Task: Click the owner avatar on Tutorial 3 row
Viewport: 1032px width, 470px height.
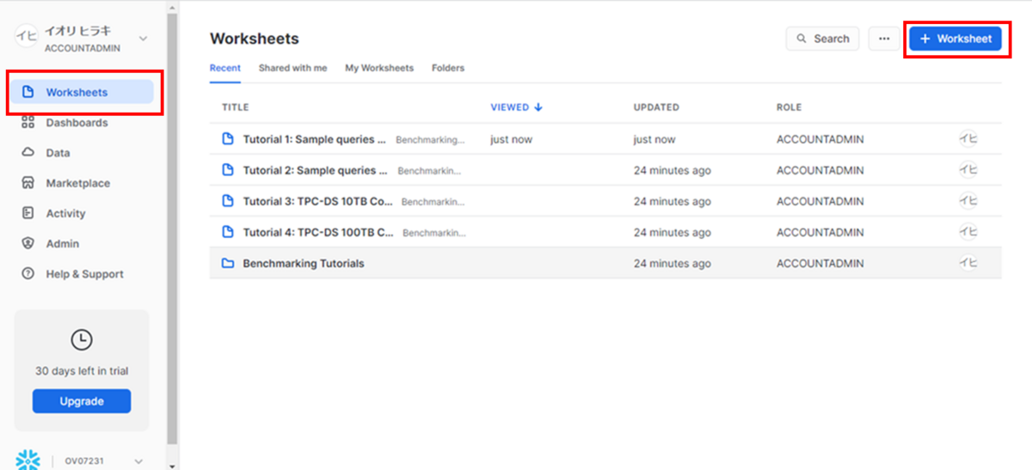Action: click(968, 200)
